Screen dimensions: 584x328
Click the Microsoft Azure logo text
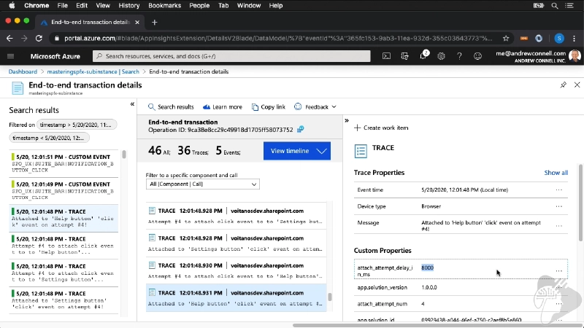point(55,57)
